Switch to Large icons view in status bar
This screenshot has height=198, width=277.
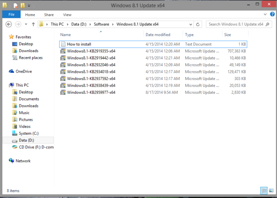[x=271, y=191]
